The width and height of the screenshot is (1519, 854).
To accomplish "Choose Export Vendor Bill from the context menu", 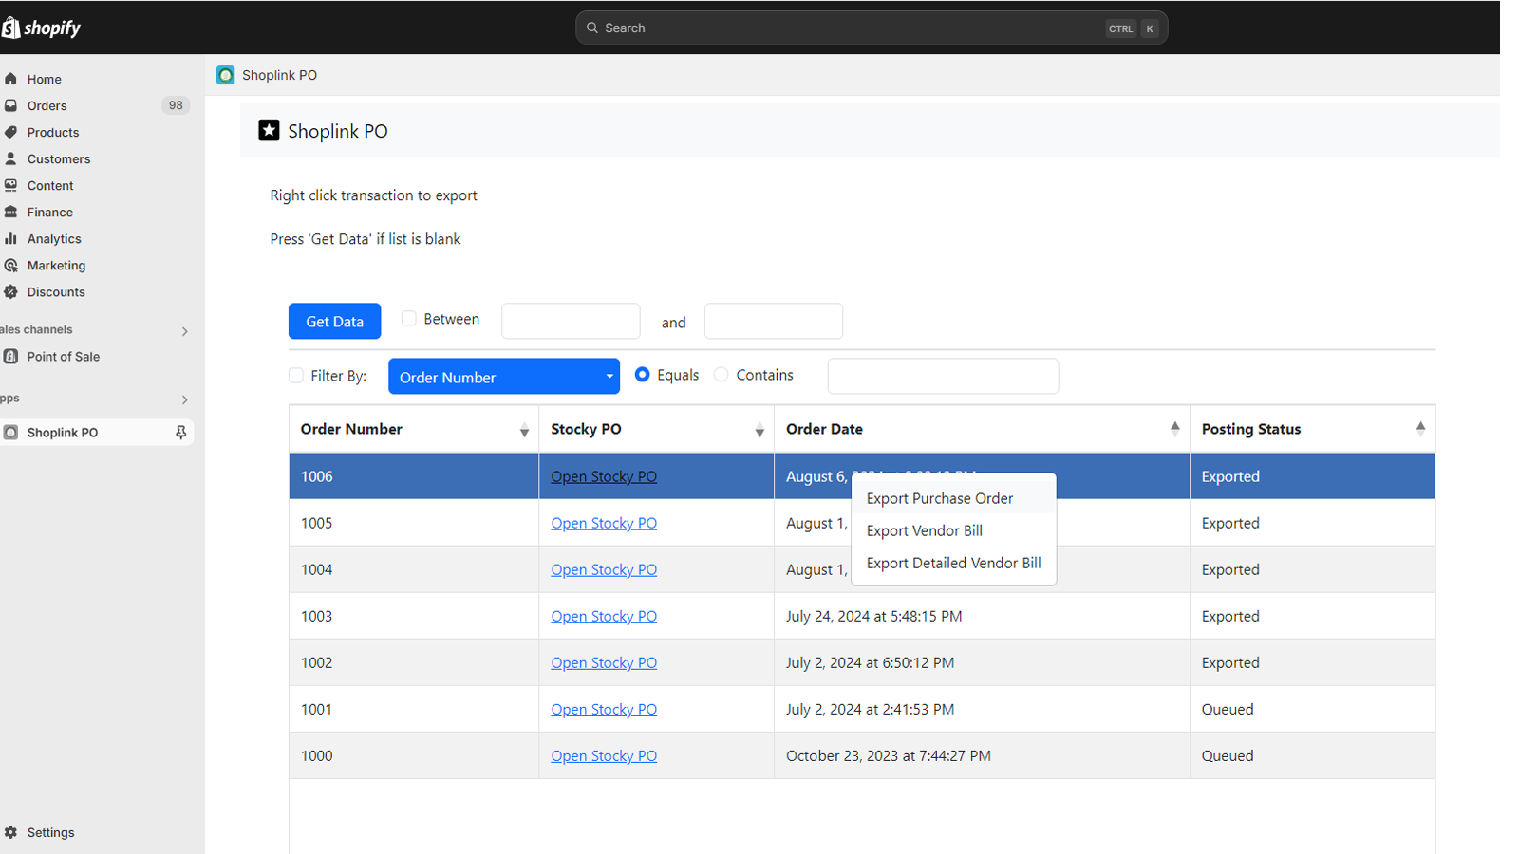I will (x=924, y=530).
